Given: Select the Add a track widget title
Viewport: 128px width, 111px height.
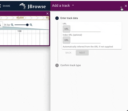Looking at the screenshot, I should click(x=61, y=6).
